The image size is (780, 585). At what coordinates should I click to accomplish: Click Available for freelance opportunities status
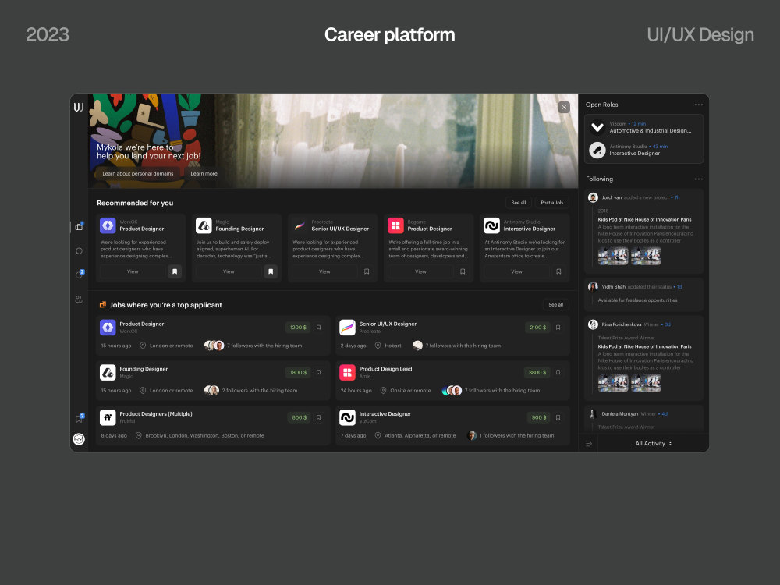[x=637, y=300]
